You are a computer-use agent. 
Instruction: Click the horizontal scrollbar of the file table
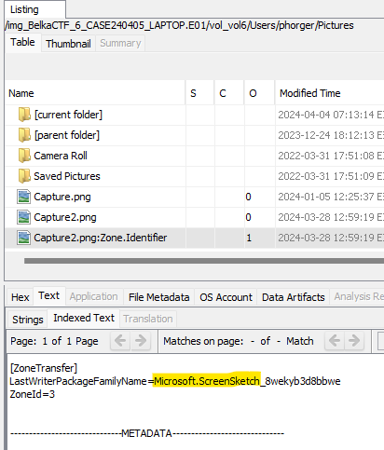[204, 261]
